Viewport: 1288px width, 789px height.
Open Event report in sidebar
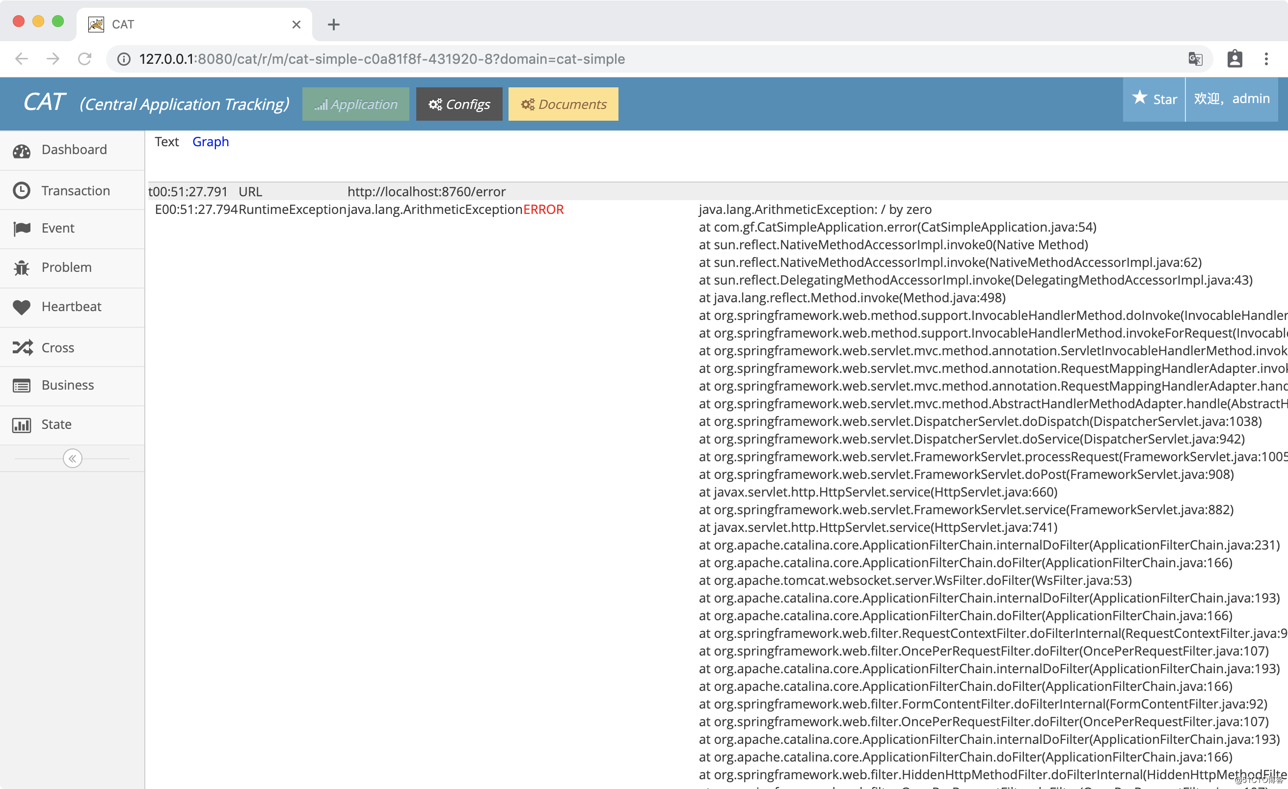click(72, 228)
